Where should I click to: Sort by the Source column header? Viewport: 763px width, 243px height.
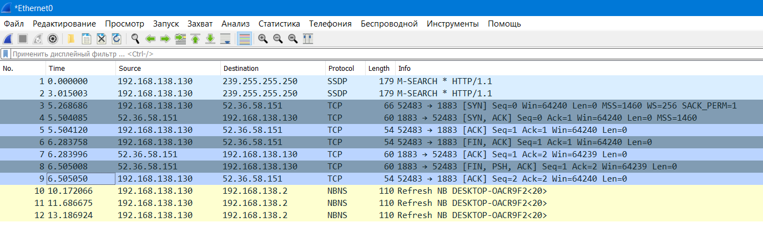[129, 69]
